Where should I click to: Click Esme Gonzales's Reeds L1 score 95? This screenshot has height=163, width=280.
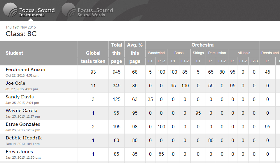pos(267,127)
